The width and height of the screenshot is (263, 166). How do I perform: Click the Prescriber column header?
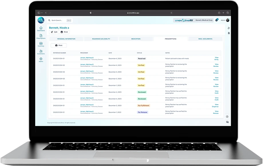point(84,53)
